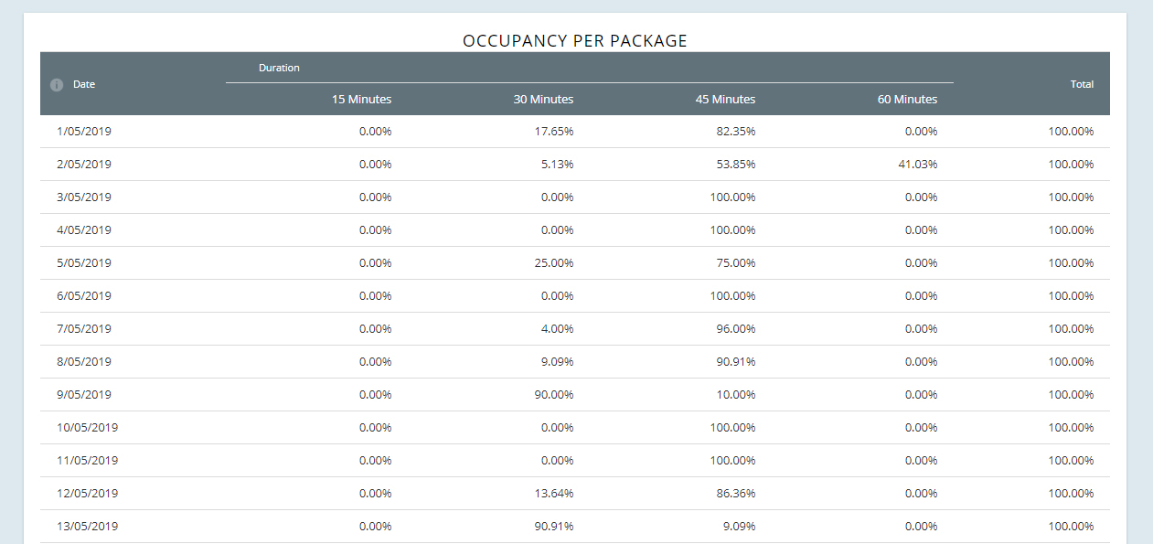
Task: Click the Total 100.00% for 9/05/2019
Action: [x=1072, y=395]
